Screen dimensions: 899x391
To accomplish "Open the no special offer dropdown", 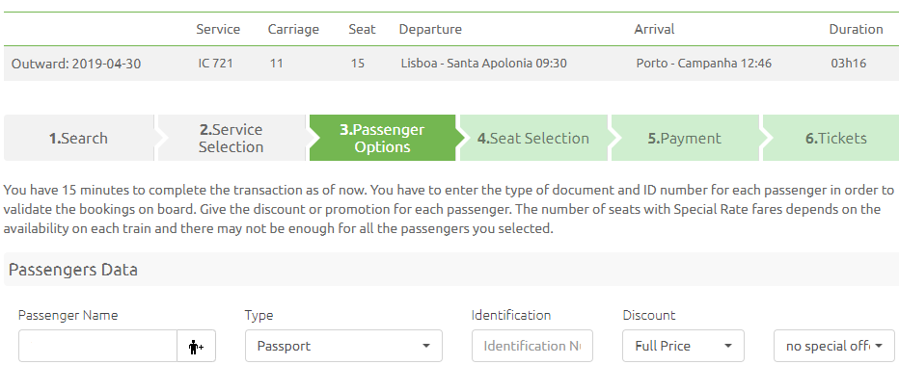I will coord(833,346).
